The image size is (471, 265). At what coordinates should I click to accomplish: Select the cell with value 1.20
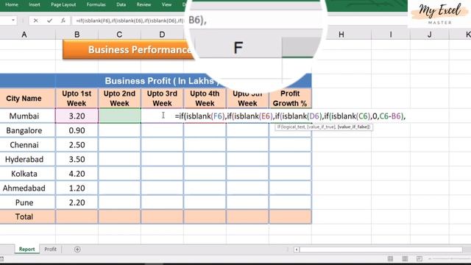coord(77,188)
